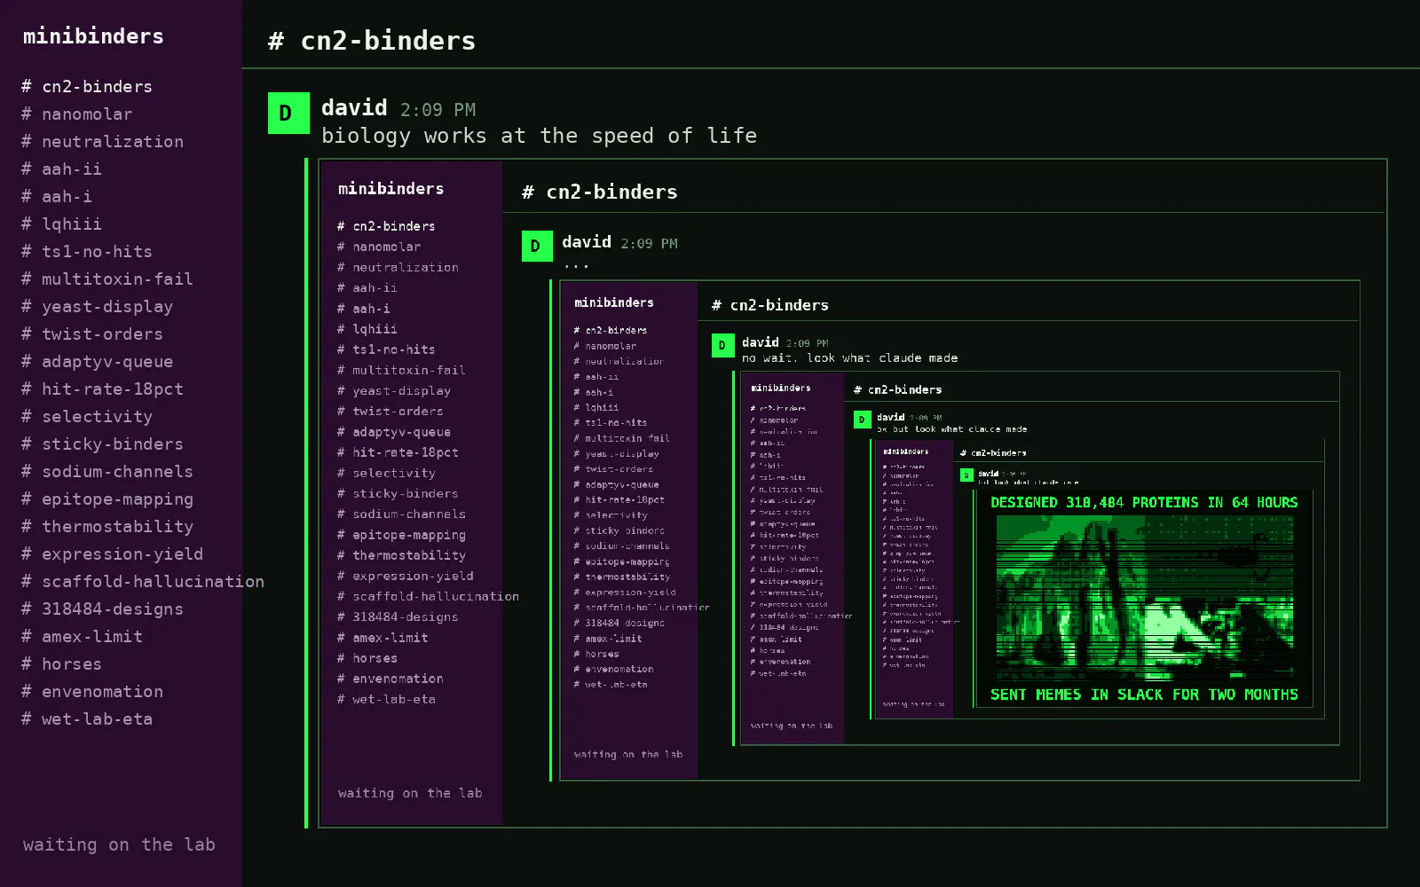Click the "no wait. look what claude made" message
The height and width of the screenshot is (887, 1420).
[849, 358]
